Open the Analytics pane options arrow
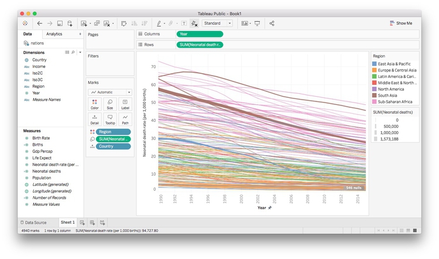The width and height of the screenshot is (439, 259). pos(80,34)
